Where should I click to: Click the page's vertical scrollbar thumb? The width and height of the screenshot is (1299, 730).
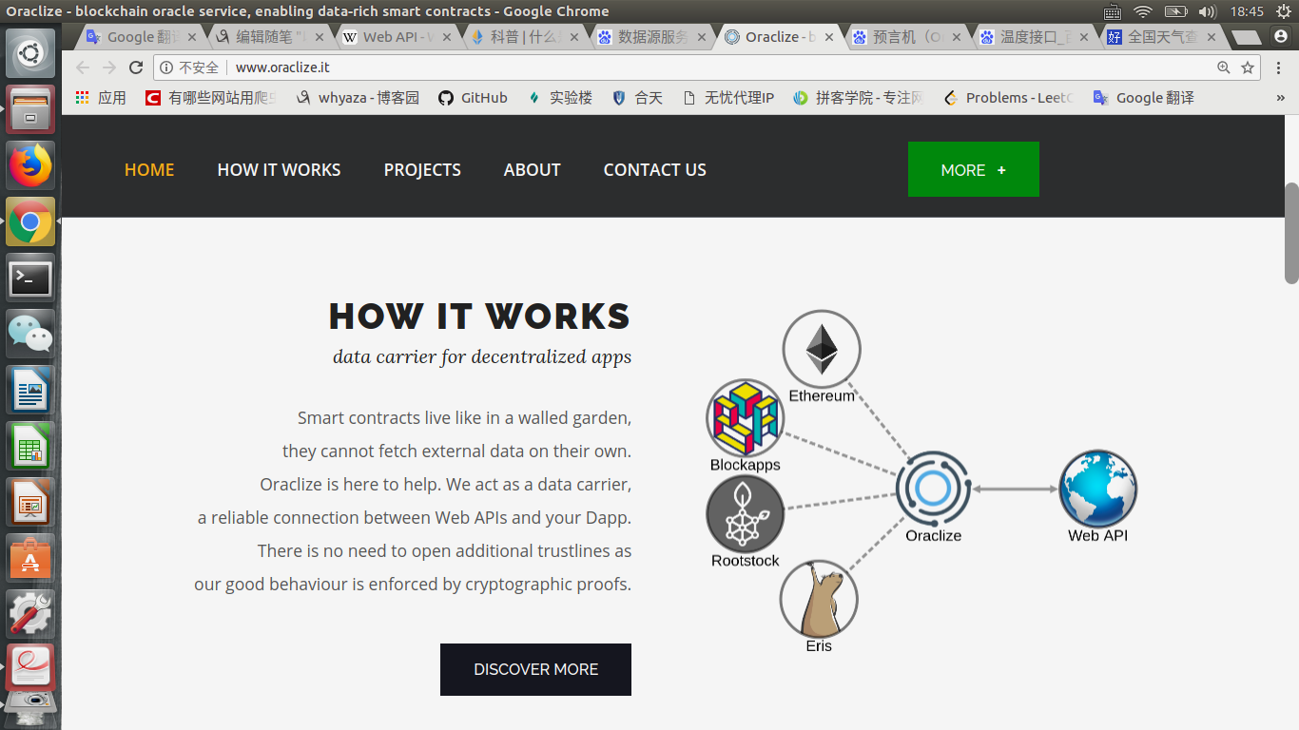point(1291,233)
